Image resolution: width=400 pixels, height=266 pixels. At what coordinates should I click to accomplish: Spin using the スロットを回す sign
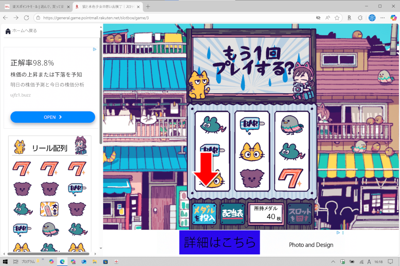[x=299, y=214]
